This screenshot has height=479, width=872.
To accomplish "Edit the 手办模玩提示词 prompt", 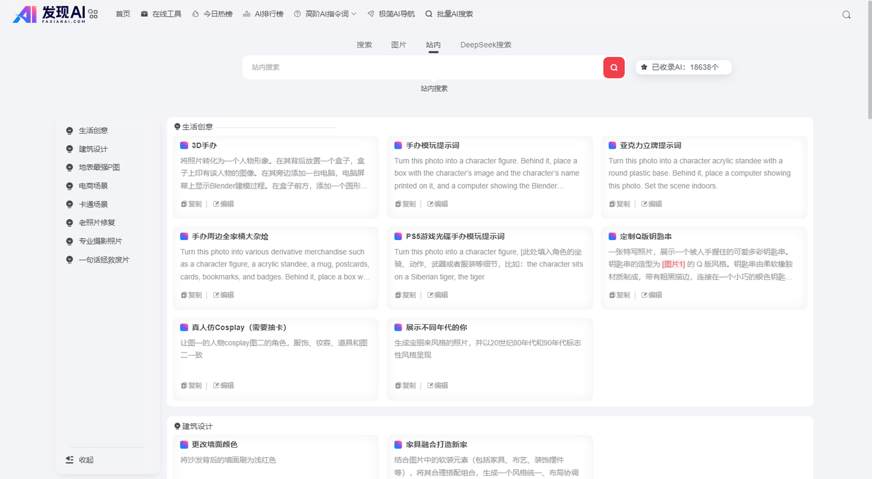I will tap(438, 204).
